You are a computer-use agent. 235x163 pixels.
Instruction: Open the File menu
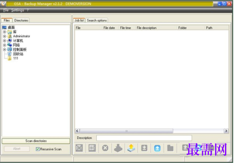click(x=6, y=10)
